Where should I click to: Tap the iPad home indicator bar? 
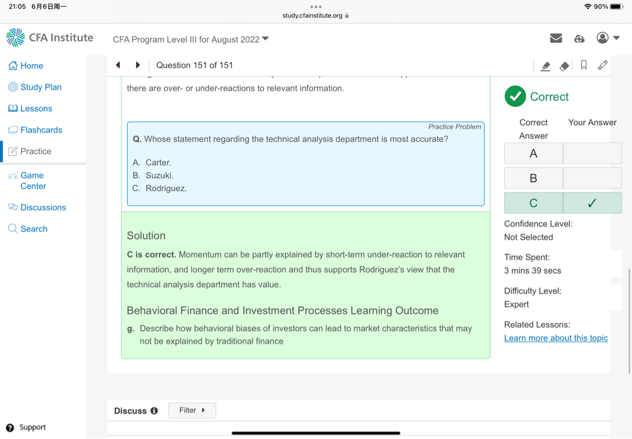pos(316,433)
